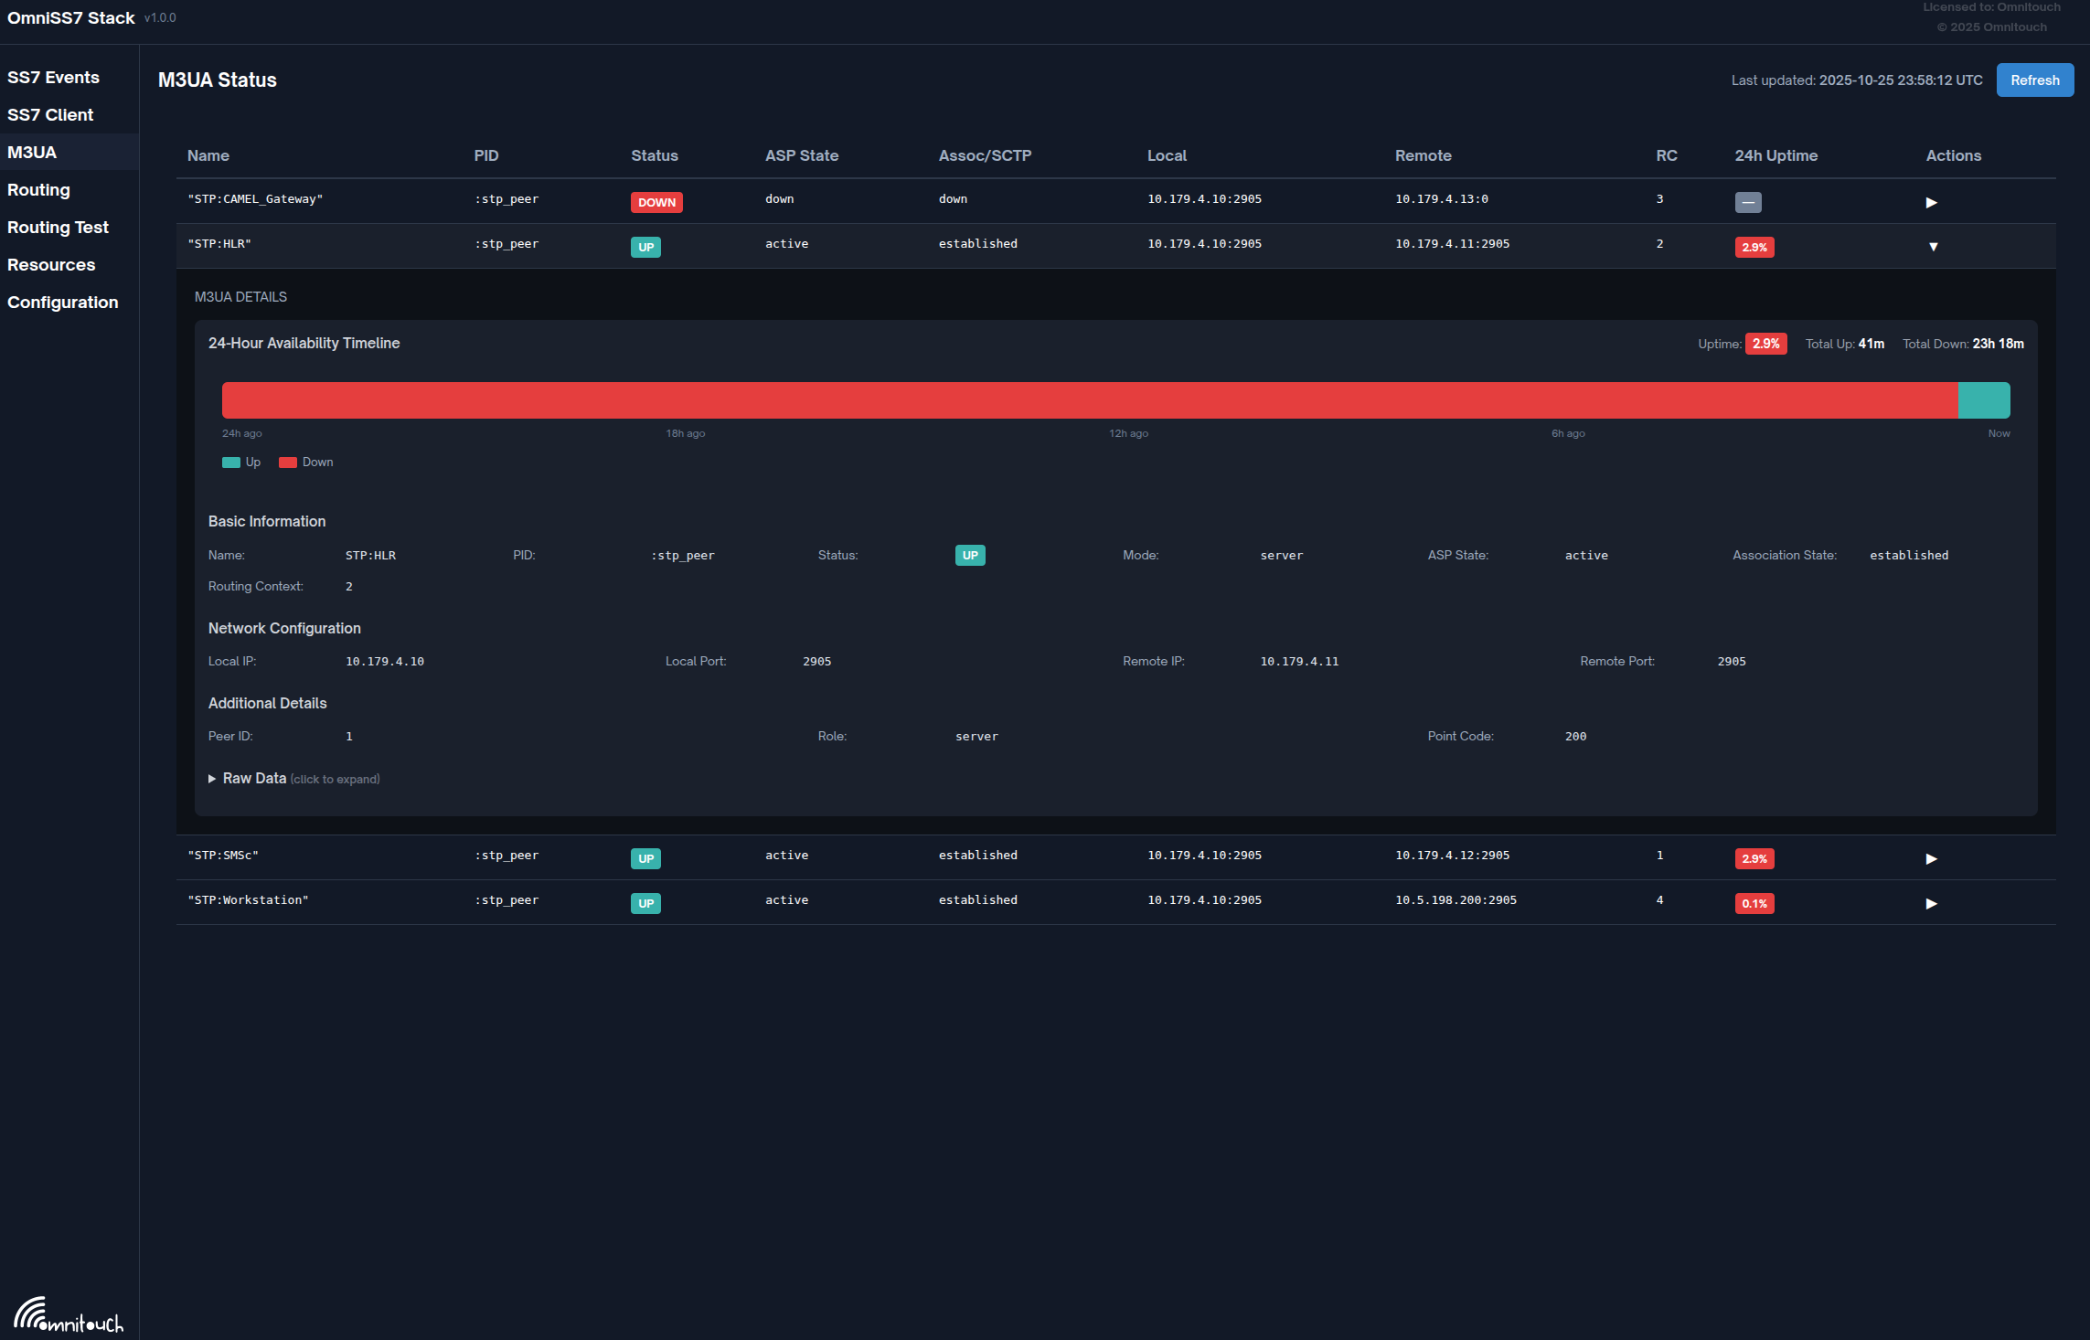Viewport: 2090px width, 1340px height.
Task: Click the grey dash uptime badge
Action: point(1747,202)
